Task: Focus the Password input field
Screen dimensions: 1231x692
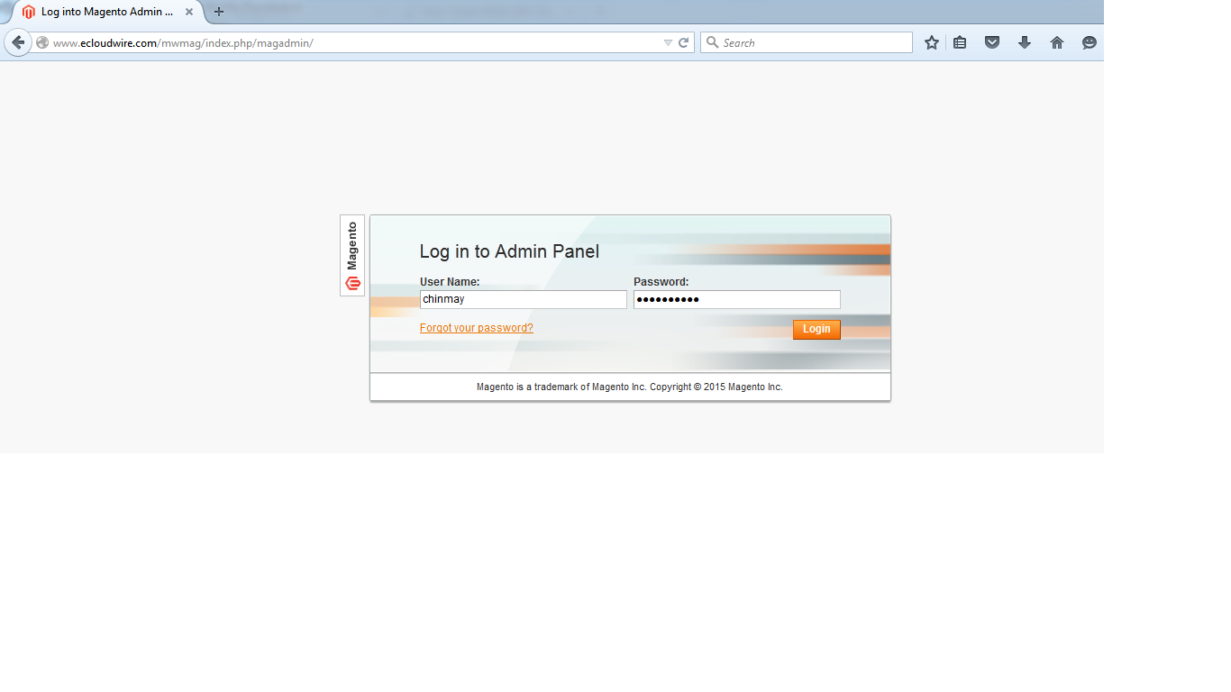Action: (x=737, y=299)
